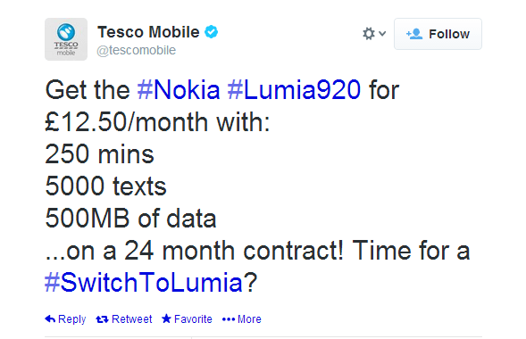Click the add-person icon in Follow button
The image size is (526, 339).
(x=414, y=34)
